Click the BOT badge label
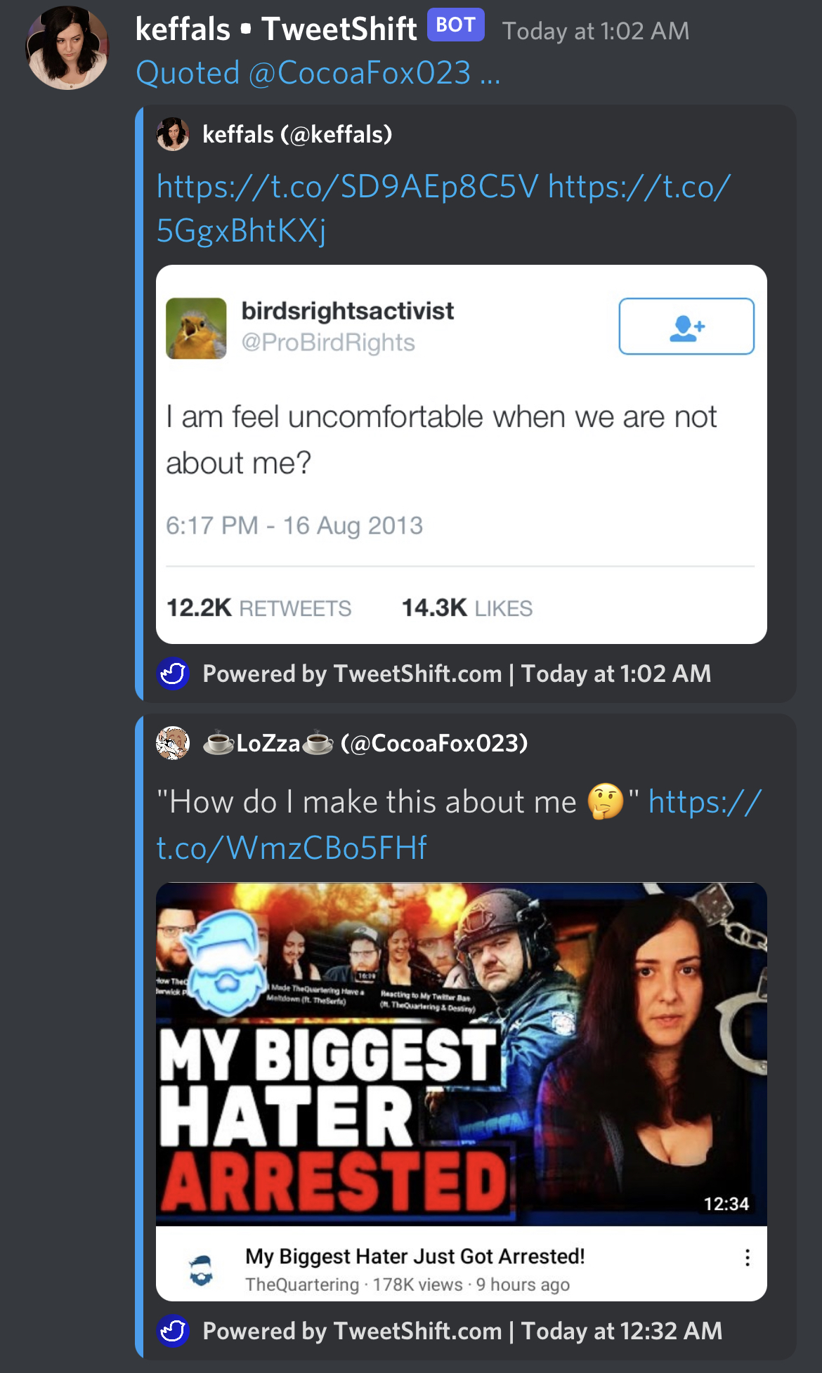Image resolution: width=822 pixels, height=1373 pixels. pos(456,25)
